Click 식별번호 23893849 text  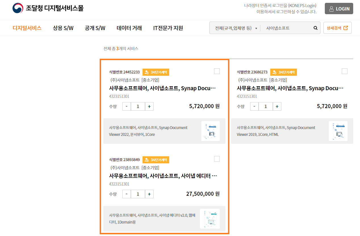click(124, 160)
